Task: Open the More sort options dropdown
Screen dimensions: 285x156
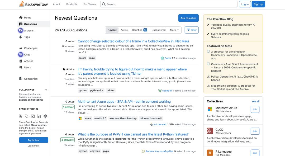Action: pyautogui.click(x=174, y=30)
